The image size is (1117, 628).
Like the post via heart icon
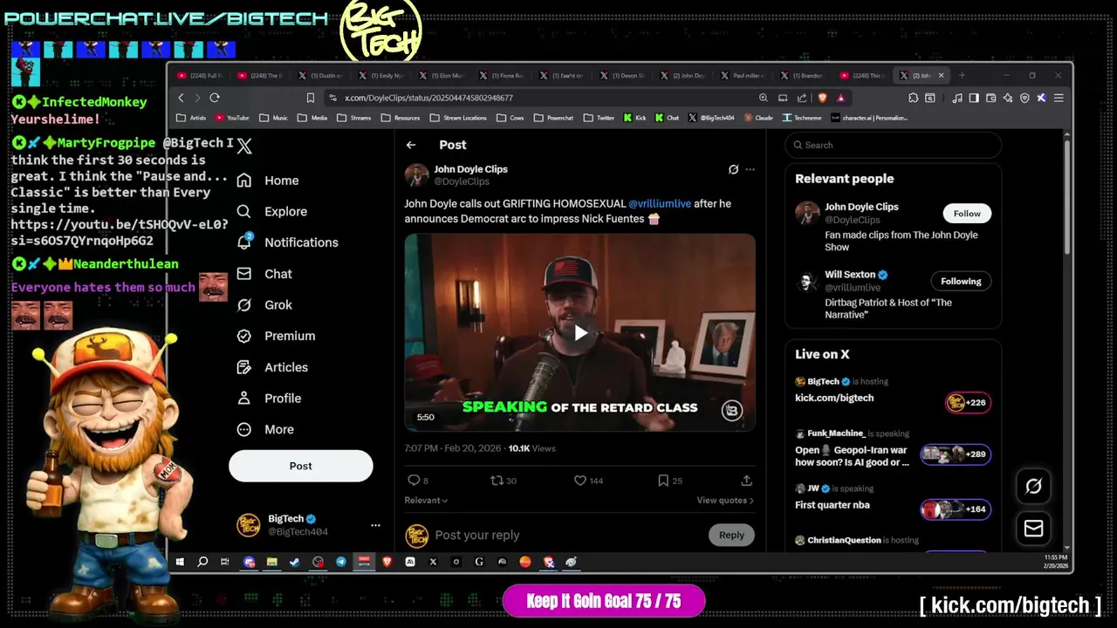click(579, 481)
